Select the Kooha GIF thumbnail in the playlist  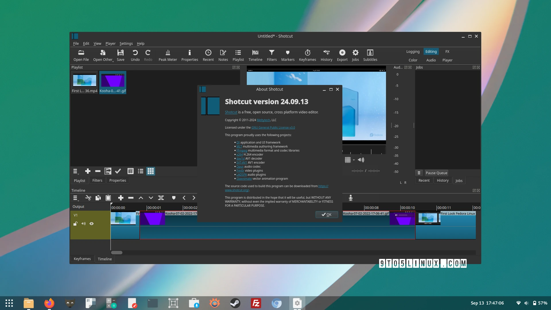click(x=113, y=81)
